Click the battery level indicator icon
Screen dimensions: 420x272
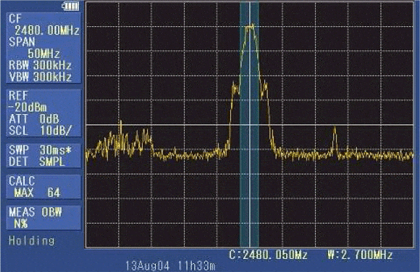pyautogui.click(x=70, y=6)
